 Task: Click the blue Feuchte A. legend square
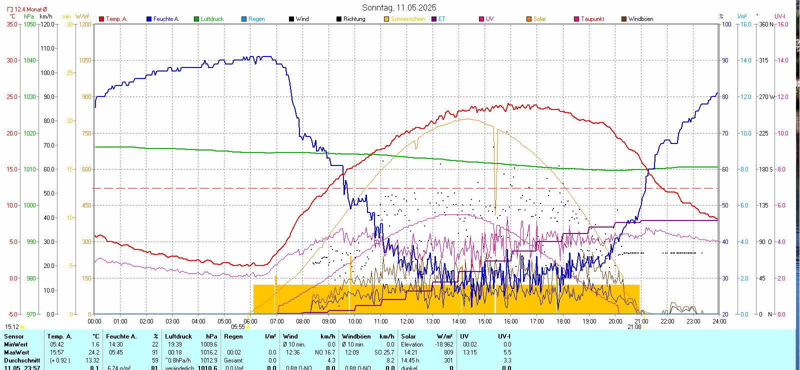(149, 19)
